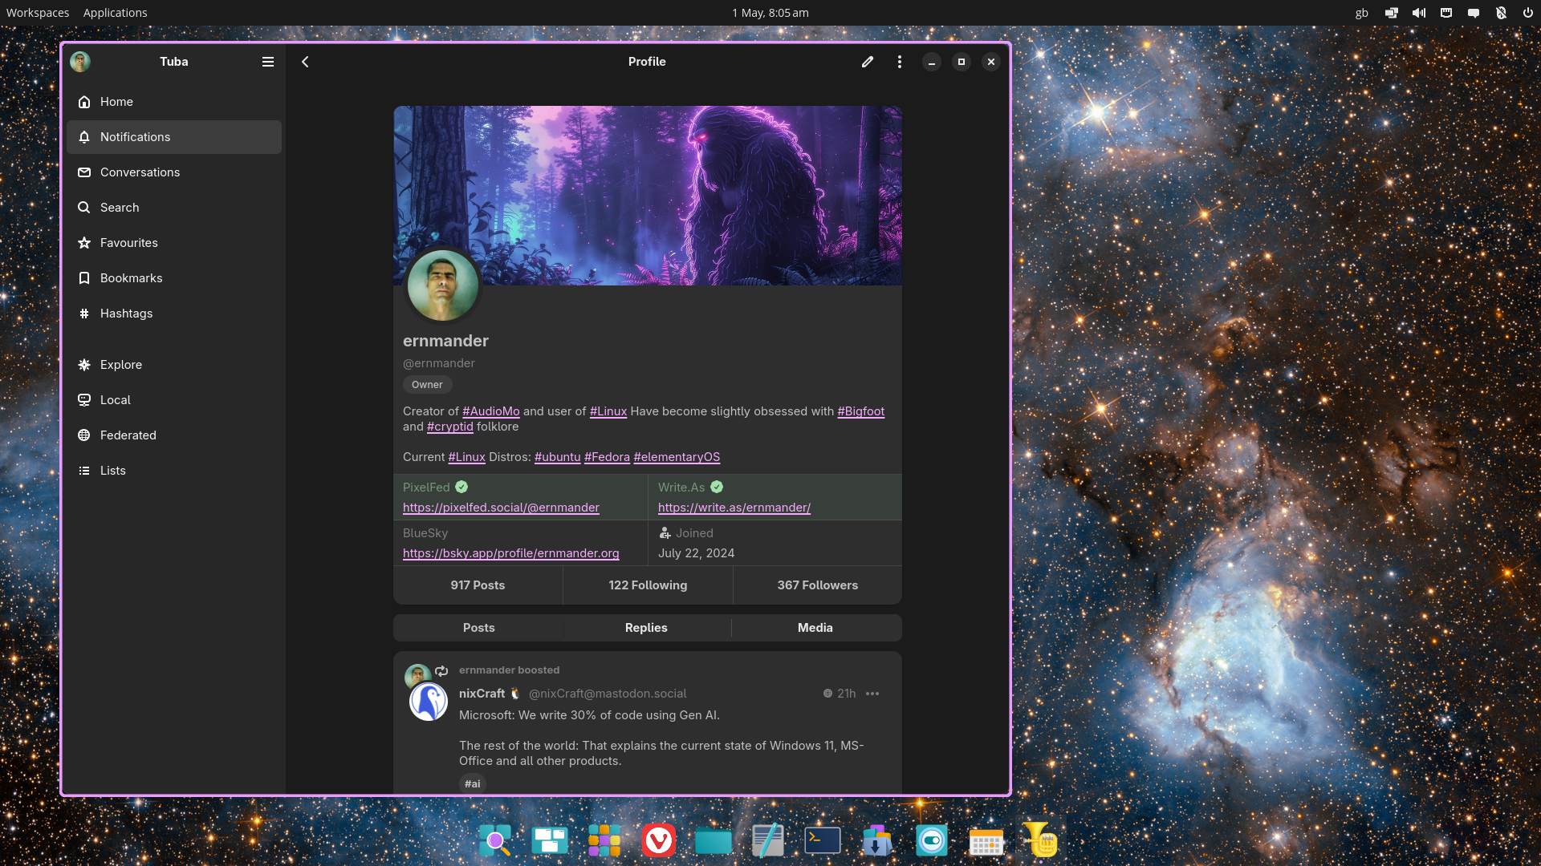The image size is (1541, 866).
Task: Open the #AudioMo hashtag link
Action: (491, 411)
